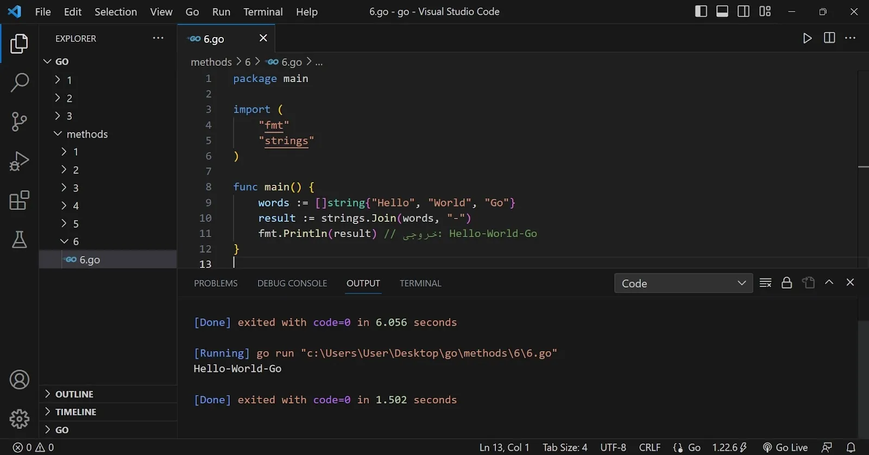Image resolution: width=869 pixels, height=455 pixels.
Task: Switch to the PROBLEMS tab
Action: (x=216, y=283)
